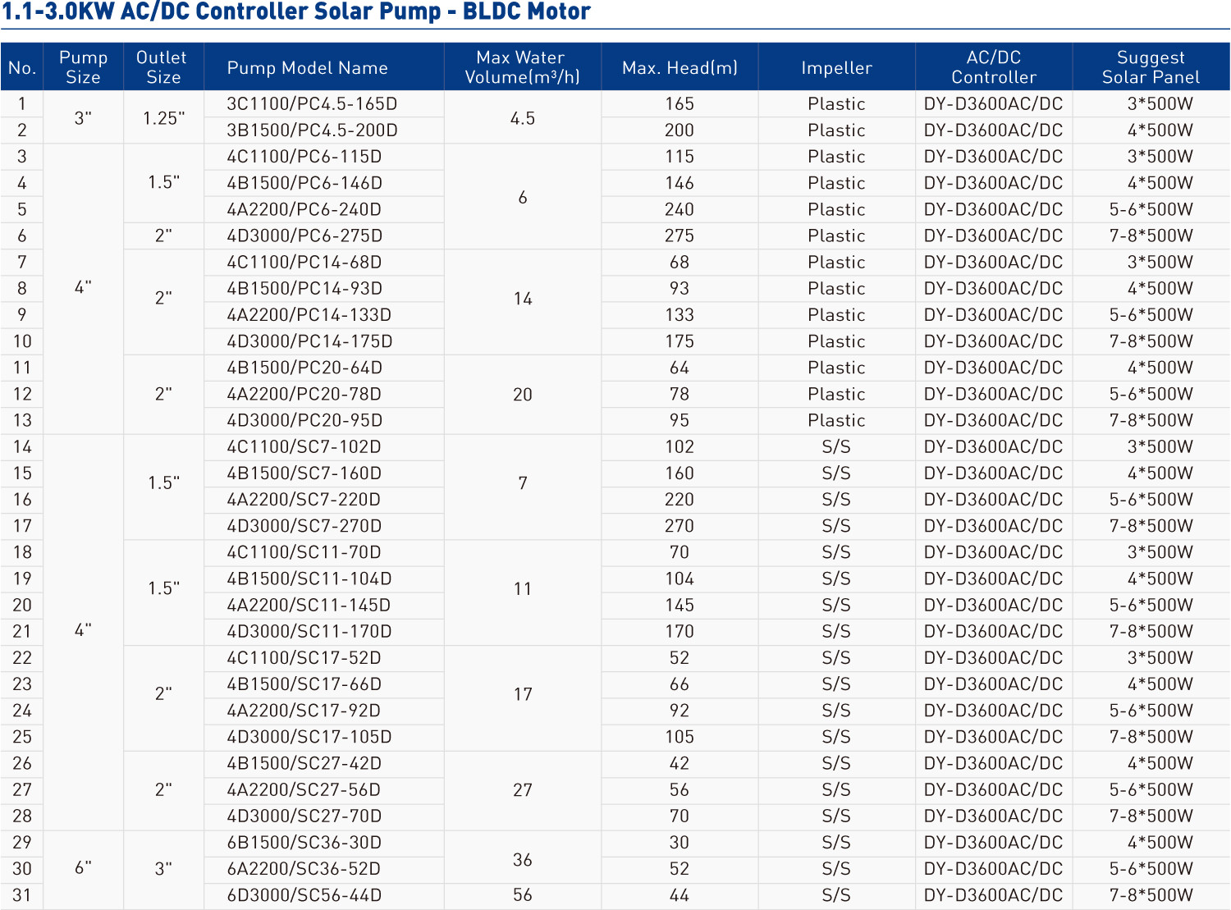Image resolution: width=1231 pixels, height=910 pixels.
Task: Click the 'AC/DC Controller' header cell
Action: [993, 68]
